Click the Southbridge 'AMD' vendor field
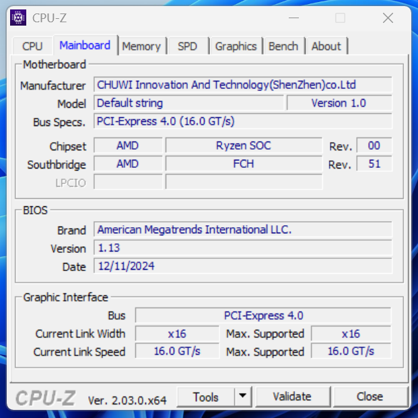418x418 pixels. (x=128, y=164)
